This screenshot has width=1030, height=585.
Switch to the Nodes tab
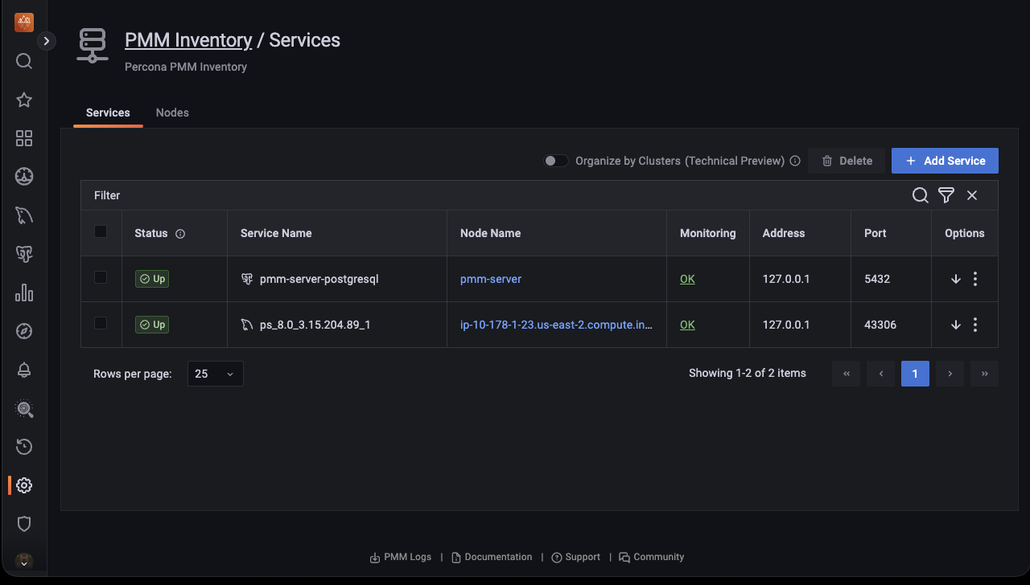(172, 112)
